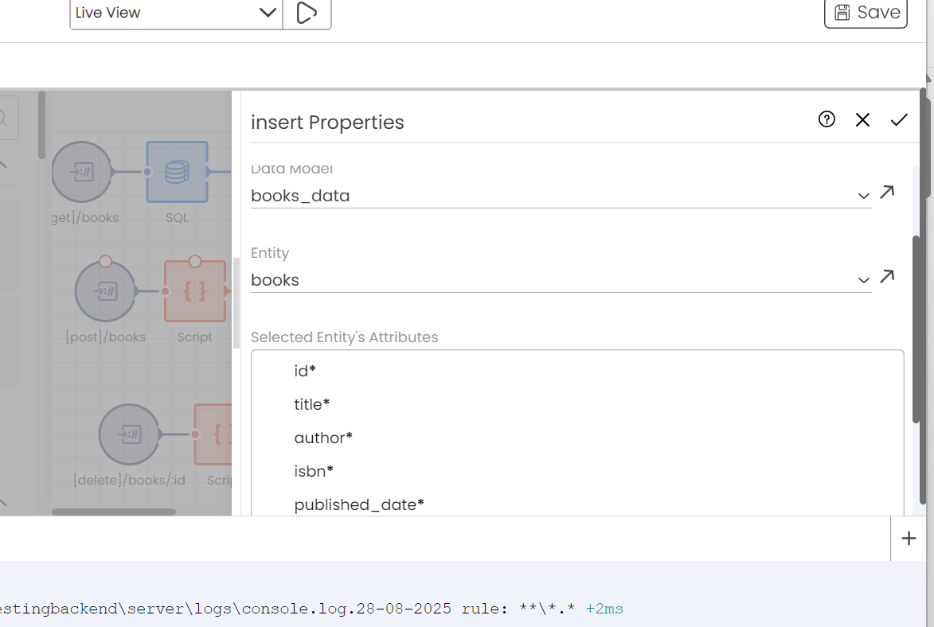Screen dimensions: 934x627
Task: Confirm properties with the checkmark icon
Action: pos(899,119)
